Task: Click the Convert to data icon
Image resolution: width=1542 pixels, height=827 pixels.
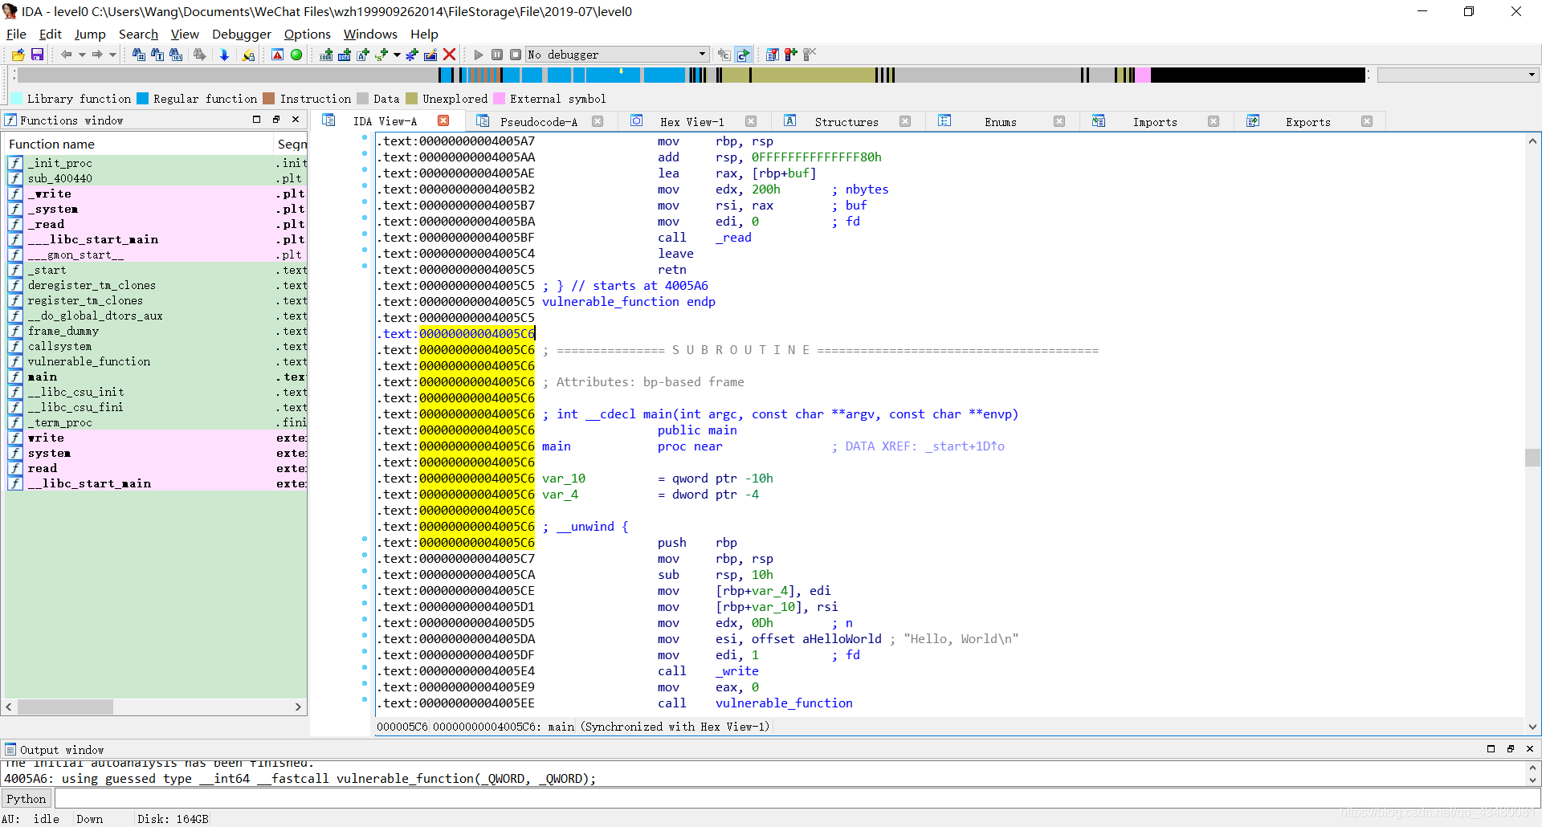Action: click(345, 55)
